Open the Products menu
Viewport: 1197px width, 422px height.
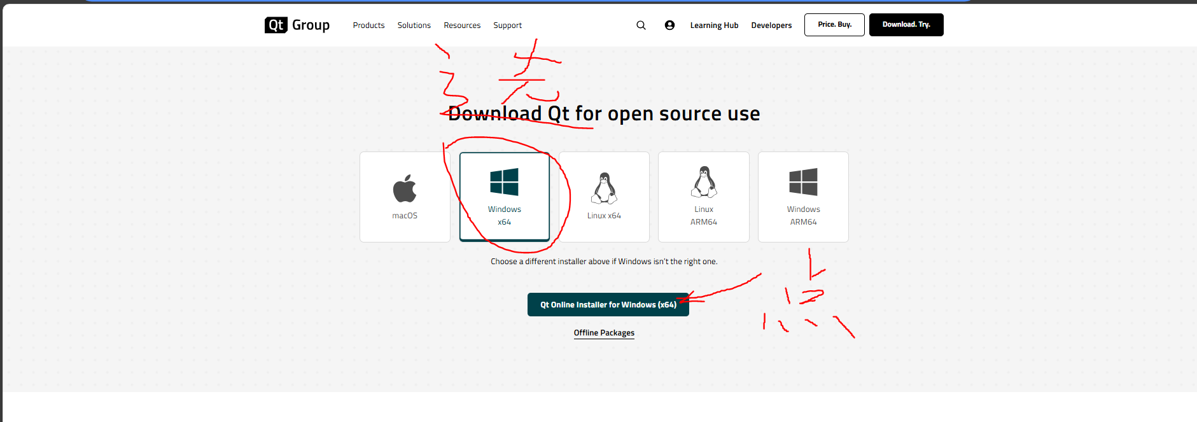[368, 25]
